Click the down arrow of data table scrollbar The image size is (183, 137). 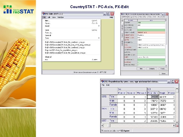[177, 122]
